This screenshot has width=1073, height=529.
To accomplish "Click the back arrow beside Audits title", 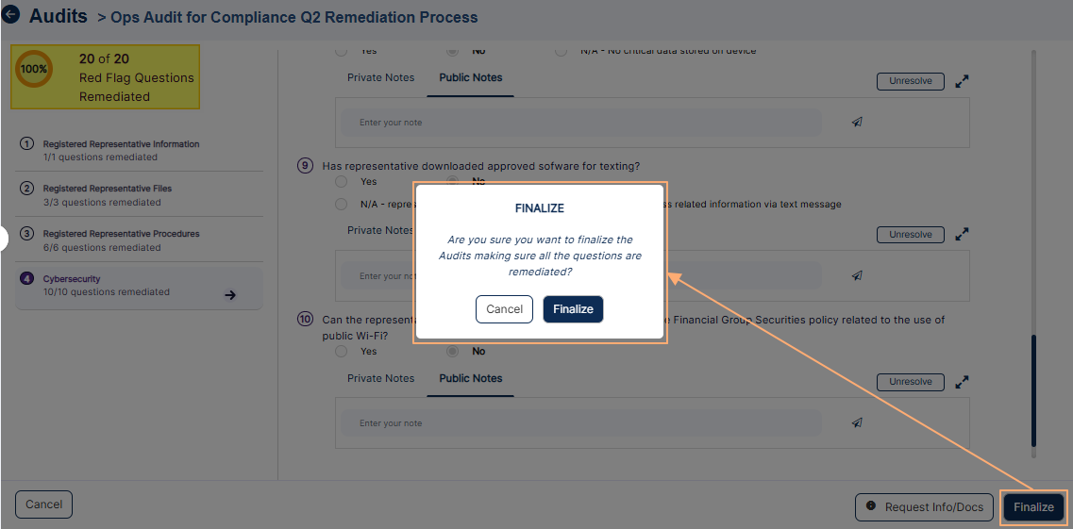I will (11, 15).
